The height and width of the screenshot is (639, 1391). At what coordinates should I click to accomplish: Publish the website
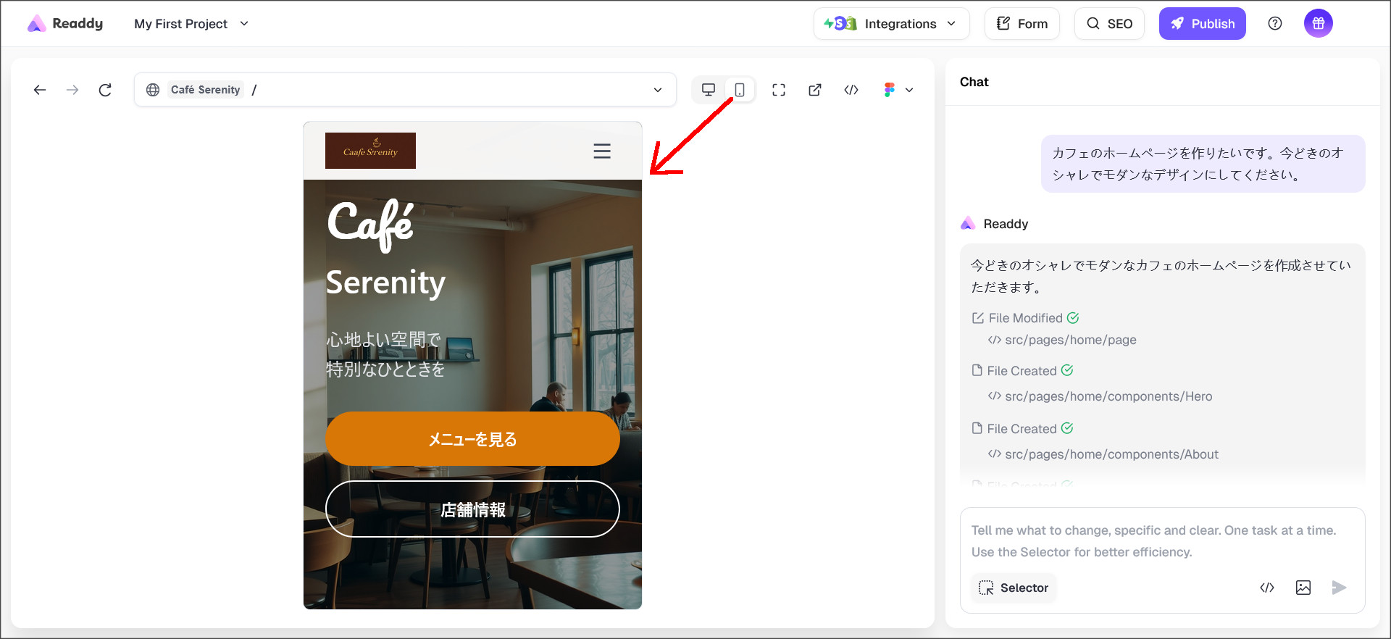point(1202,24)
